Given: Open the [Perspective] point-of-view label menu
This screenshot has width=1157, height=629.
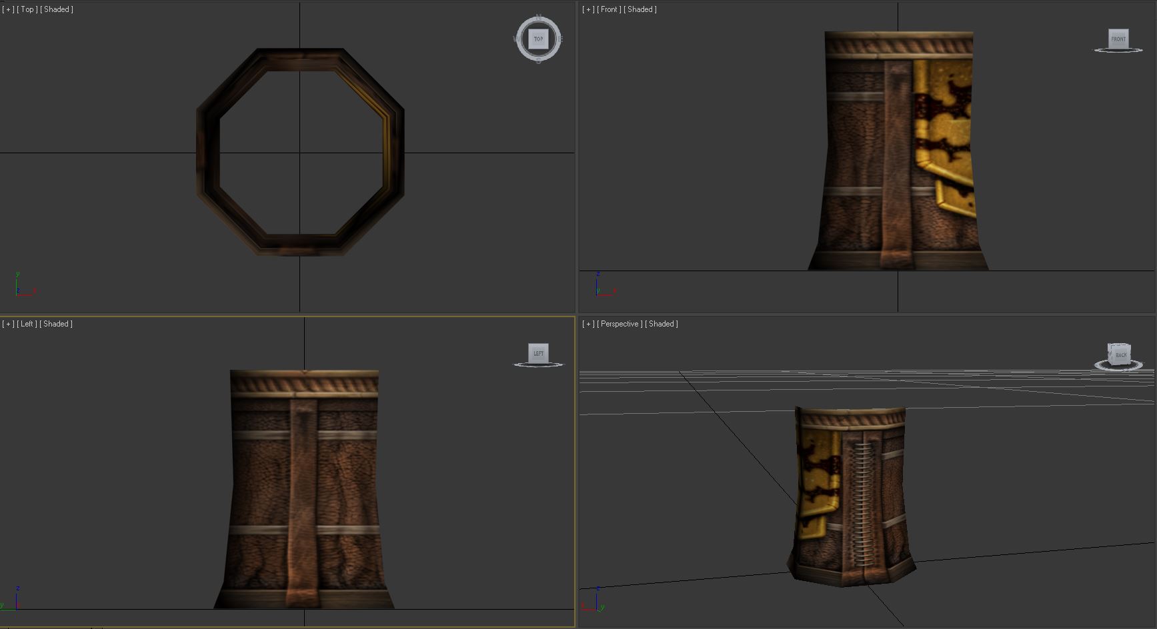Looking at the screenshot, I should click(620, 324).
